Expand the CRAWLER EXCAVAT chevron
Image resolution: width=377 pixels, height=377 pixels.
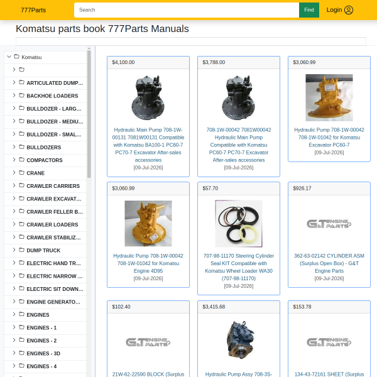(x=14, y=199)
